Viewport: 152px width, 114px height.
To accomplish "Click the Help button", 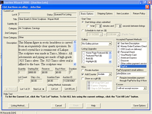I will pyautogui.click(x=93, y=106).
